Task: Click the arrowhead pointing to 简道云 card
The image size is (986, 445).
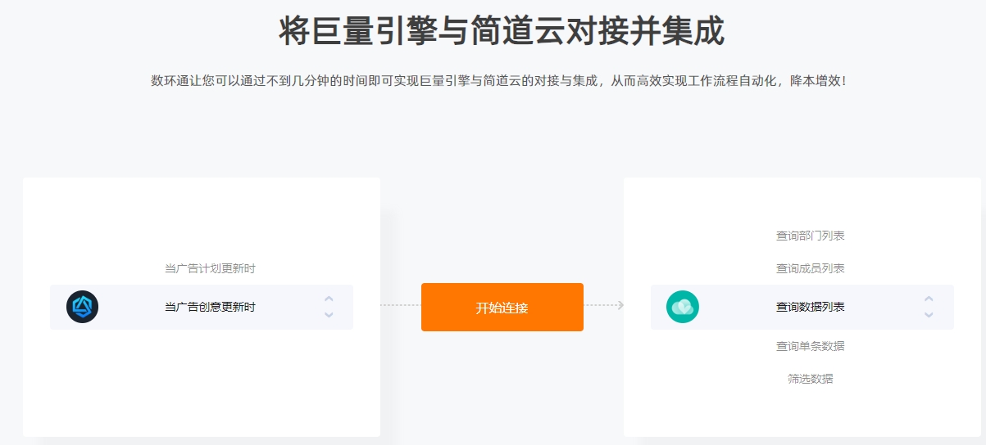Action: pyautogui.click(x=620, y=305)
